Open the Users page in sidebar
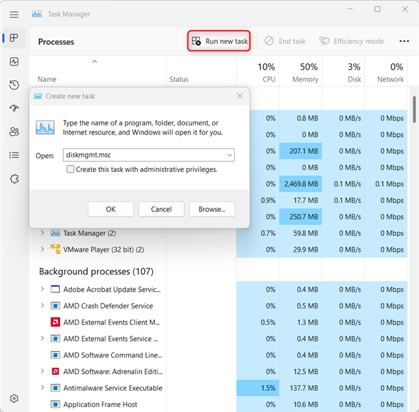Viewport: 419px width, 412px height. (x=14, y=131)
